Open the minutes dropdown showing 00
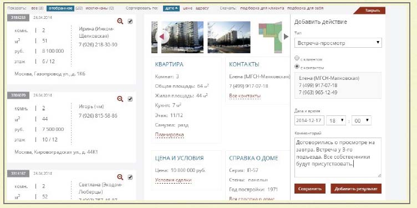 coord(361,120)
